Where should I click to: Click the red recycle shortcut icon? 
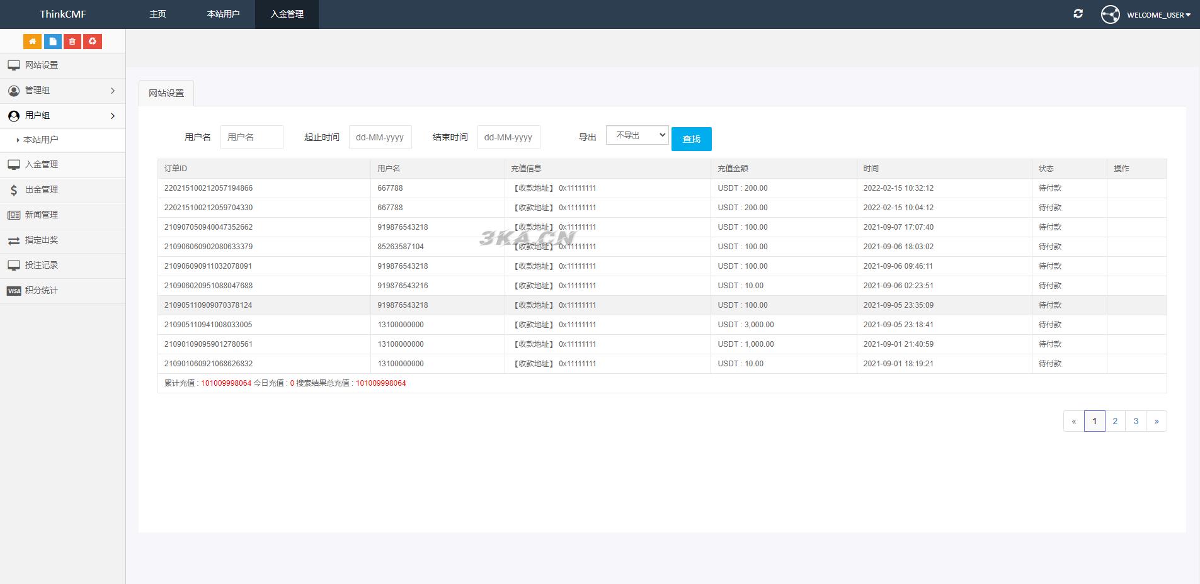93,42
